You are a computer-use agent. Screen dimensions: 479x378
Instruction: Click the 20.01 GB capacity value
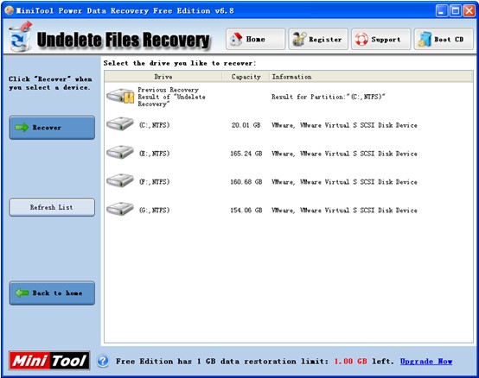coord(246,125)
